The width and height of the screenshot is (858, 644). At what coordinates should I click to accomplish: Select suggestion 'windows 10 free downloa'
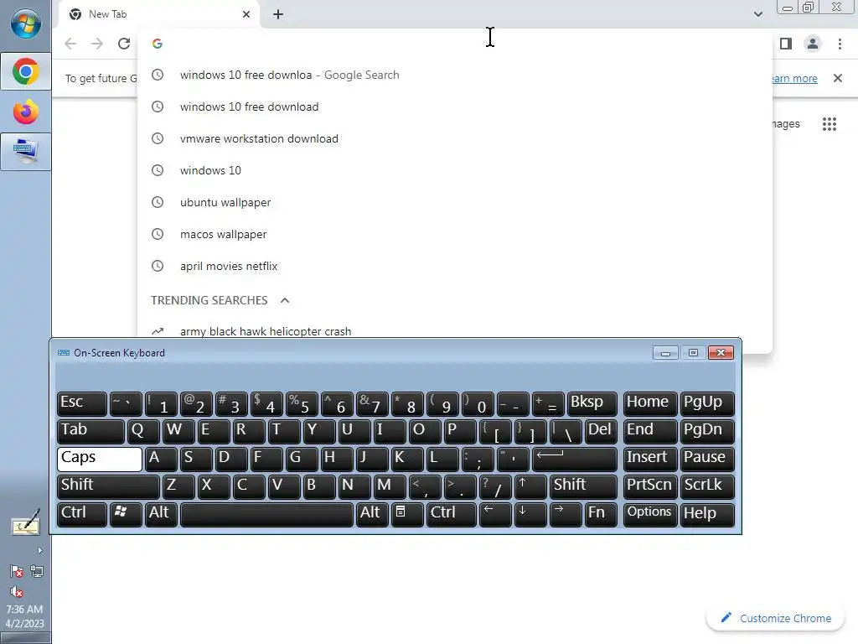(455, 75)
